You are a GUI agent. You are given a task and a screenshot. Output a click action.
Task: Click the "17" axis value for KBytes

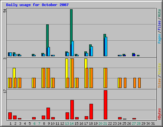coord(5,91)
